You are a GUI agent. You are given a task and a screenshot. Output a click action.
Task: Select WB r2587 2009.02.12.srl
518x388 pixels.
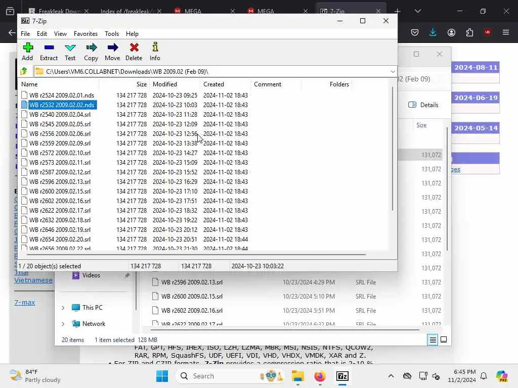tap(60, 172)
